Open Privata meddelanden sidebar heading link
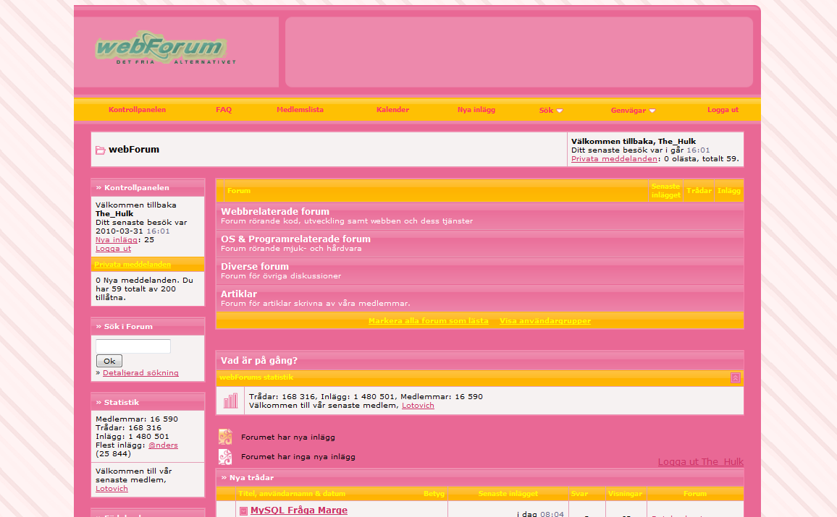Image resolution: width=837 pixels, height=517 pixels. coord(133,265)
